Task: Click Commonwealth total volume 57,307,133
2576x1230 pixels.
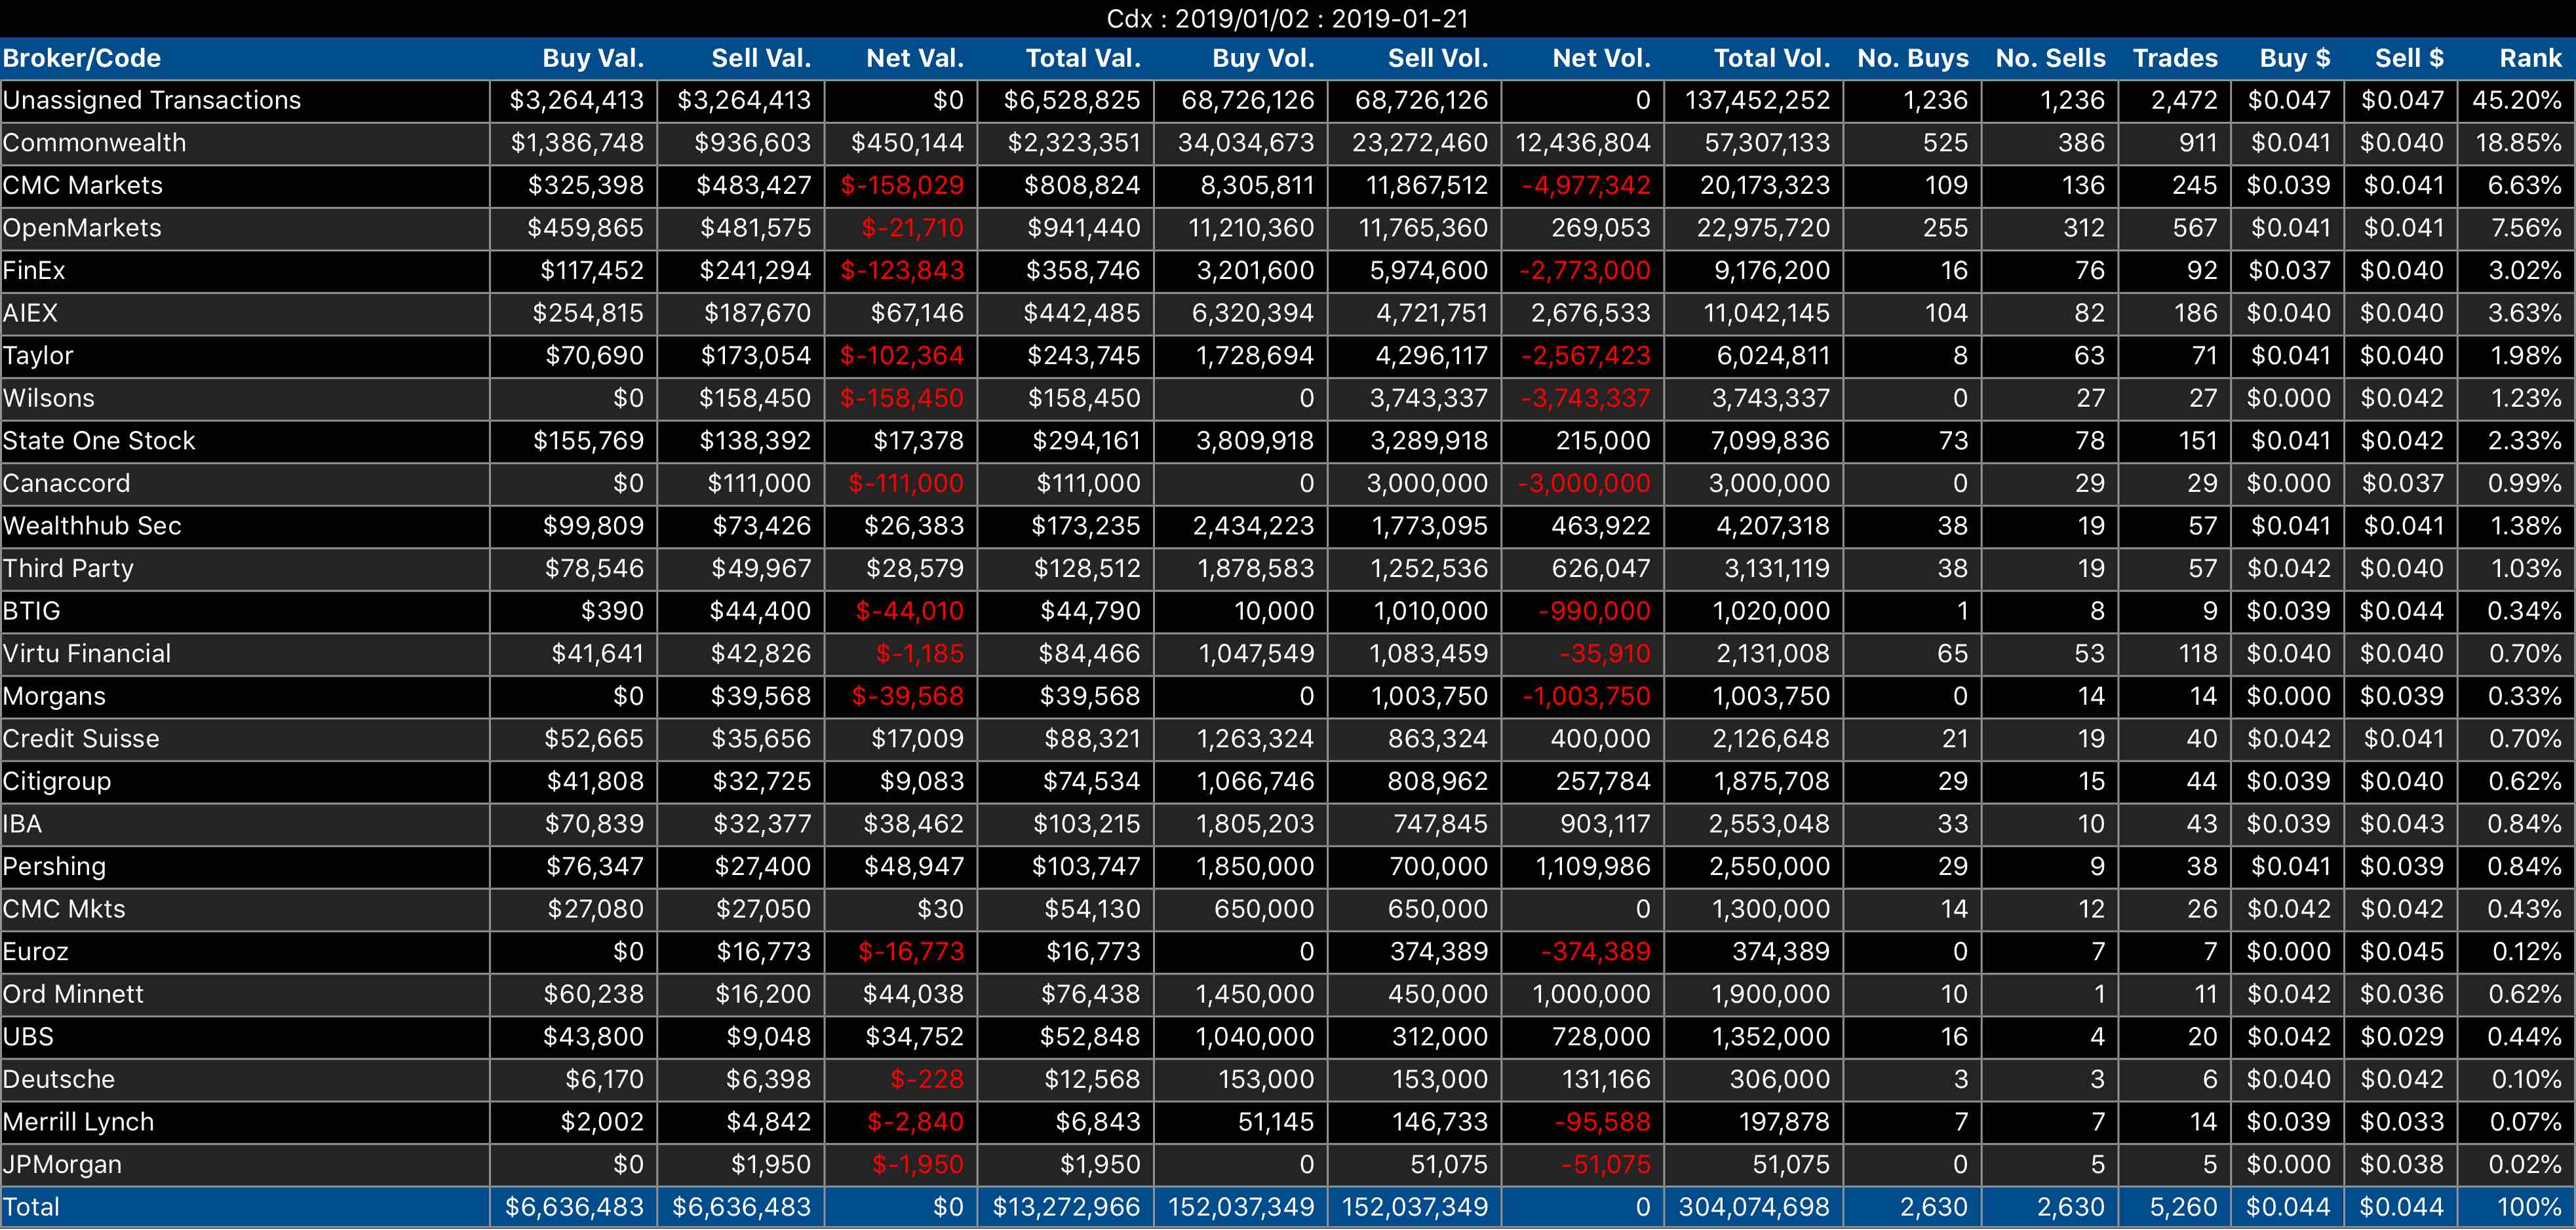Action: point(1767,143)
